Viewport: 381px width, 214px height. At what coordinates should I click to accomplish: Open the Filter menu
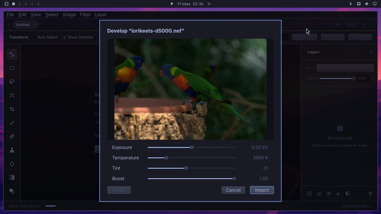click(x=85, y=15)
